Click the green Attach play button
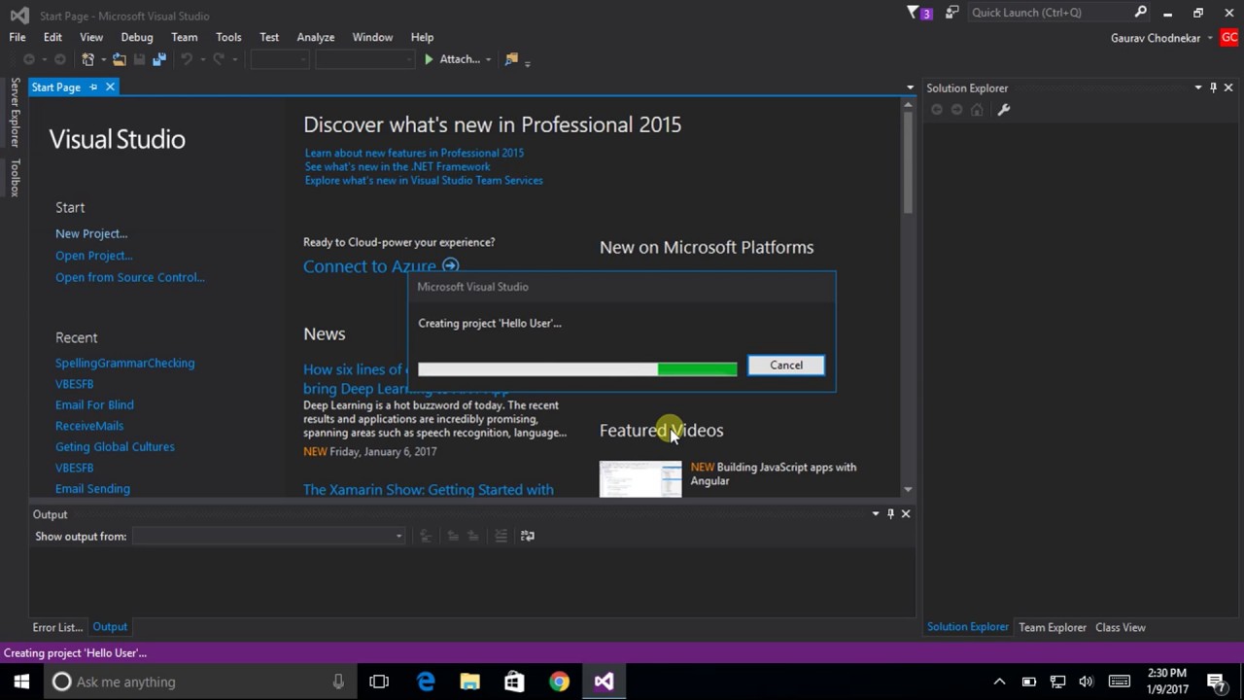The image size is (1244, 700). (x=429, y=59)
